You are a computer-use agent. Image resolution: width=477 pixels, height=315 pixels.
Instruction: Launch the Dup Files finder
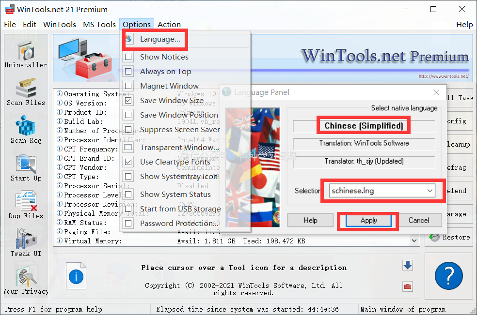point(26,204)
